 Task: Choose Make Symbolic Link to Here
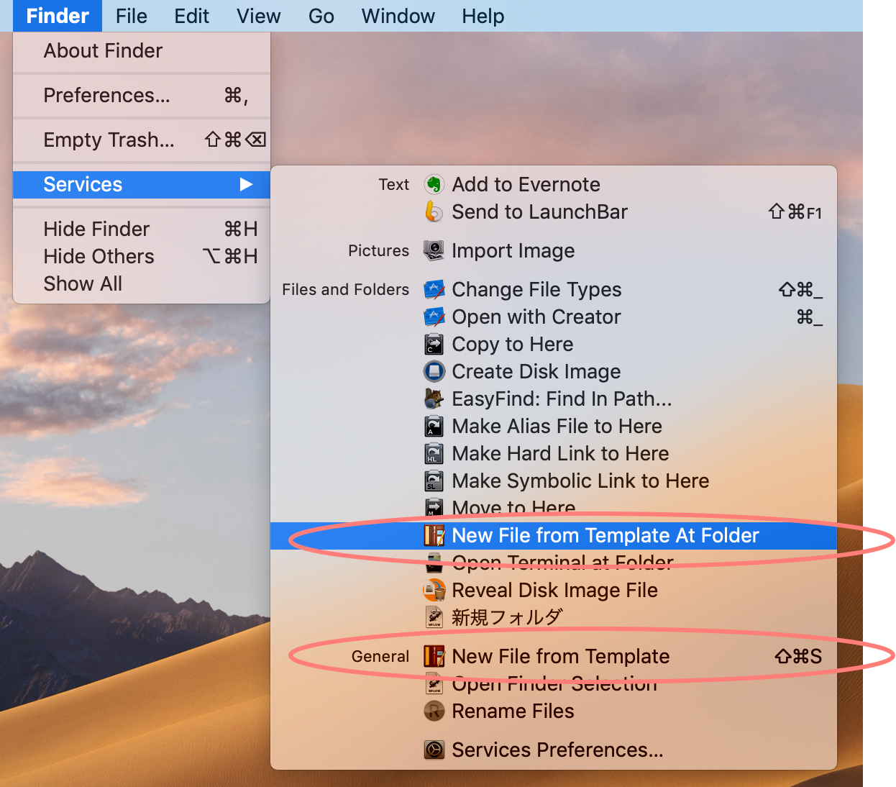point(580,481)
